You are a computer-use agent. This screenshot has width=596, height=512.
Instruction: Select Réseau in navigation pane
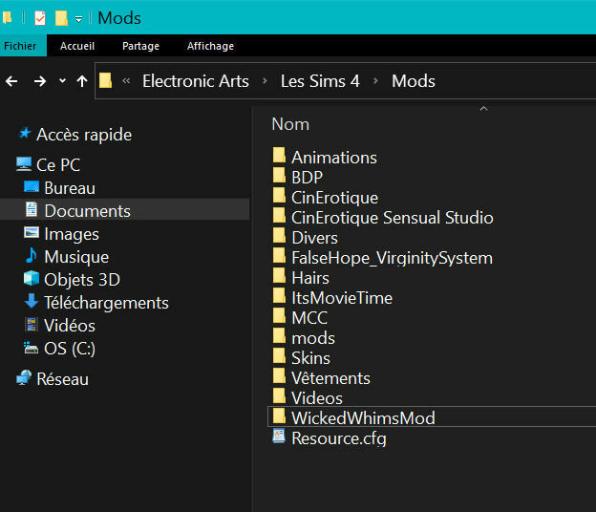click(63, 379)
